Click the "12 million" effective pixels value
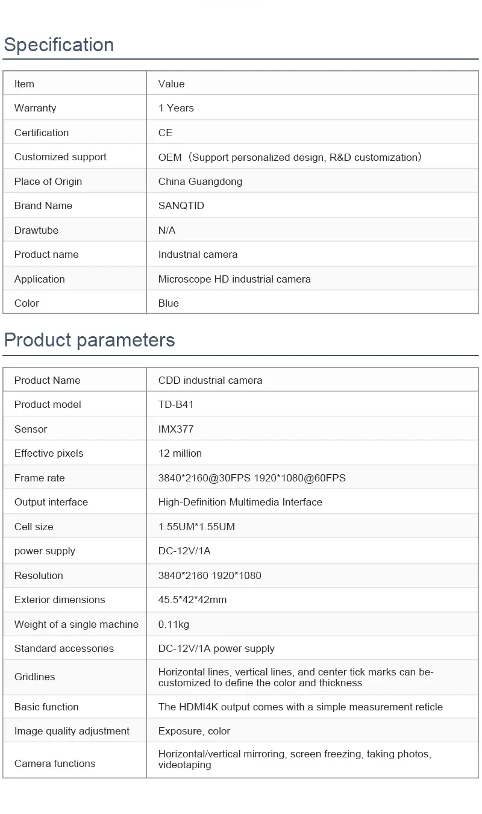 [x=180, y=453]
